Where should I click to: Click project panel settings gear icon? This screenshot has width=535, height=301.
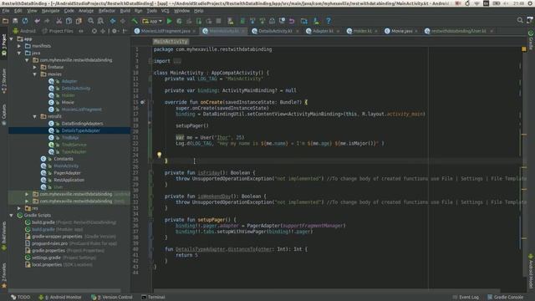coord(115,31)
